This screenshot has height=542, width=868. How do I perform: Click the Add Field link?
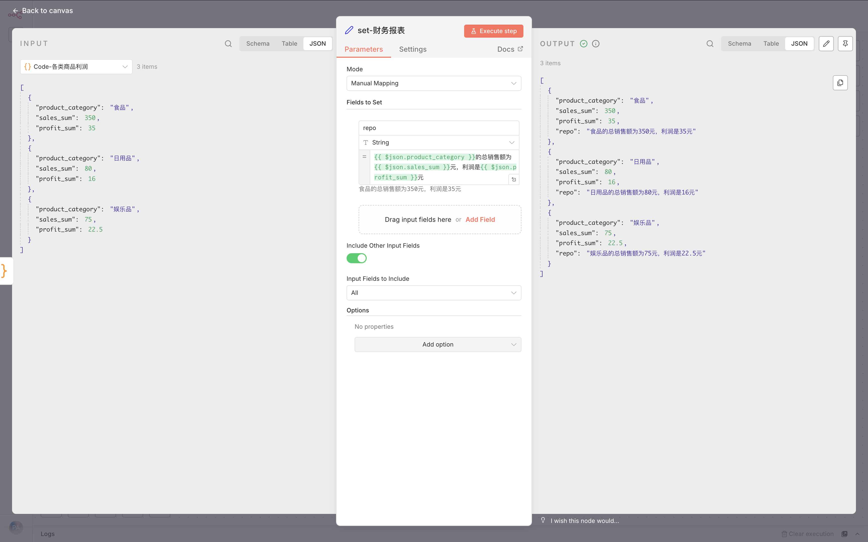pyautogui.click(x=480, y=220)
